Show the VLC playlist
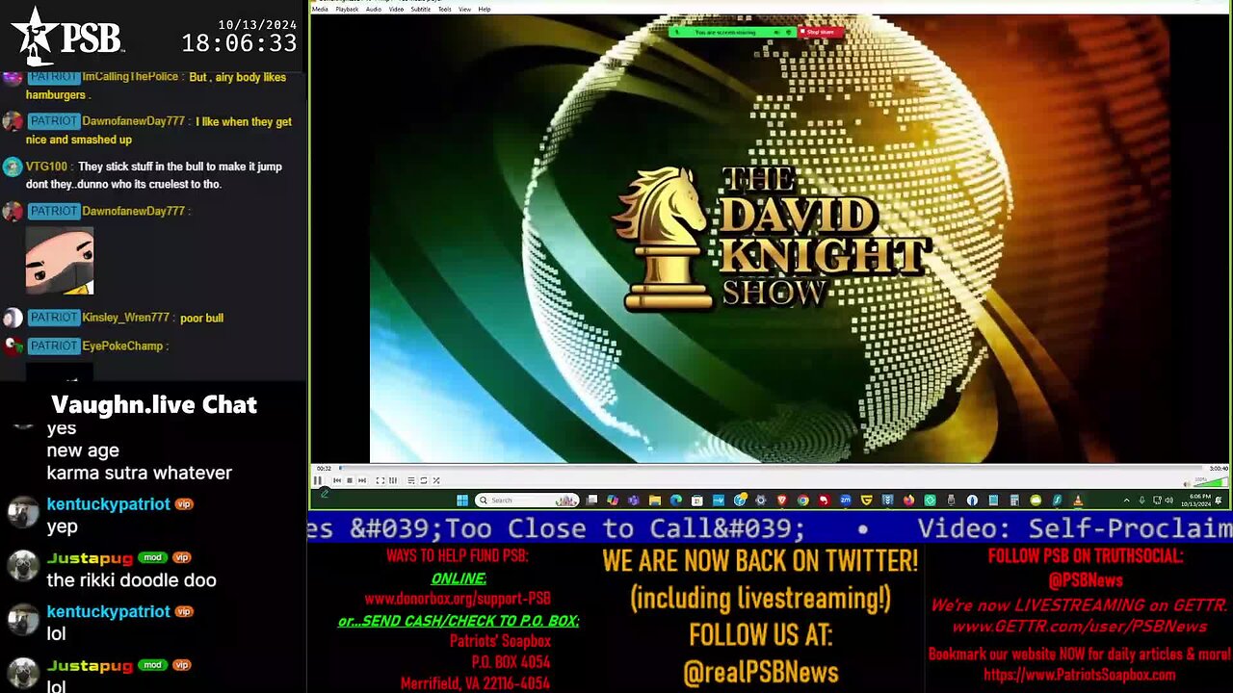1233x693 pixels. 411,480
